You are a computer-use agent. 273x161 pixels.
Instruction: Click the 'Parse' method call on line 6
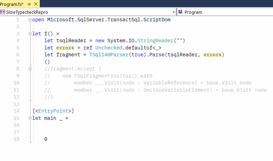coord(157,55)
